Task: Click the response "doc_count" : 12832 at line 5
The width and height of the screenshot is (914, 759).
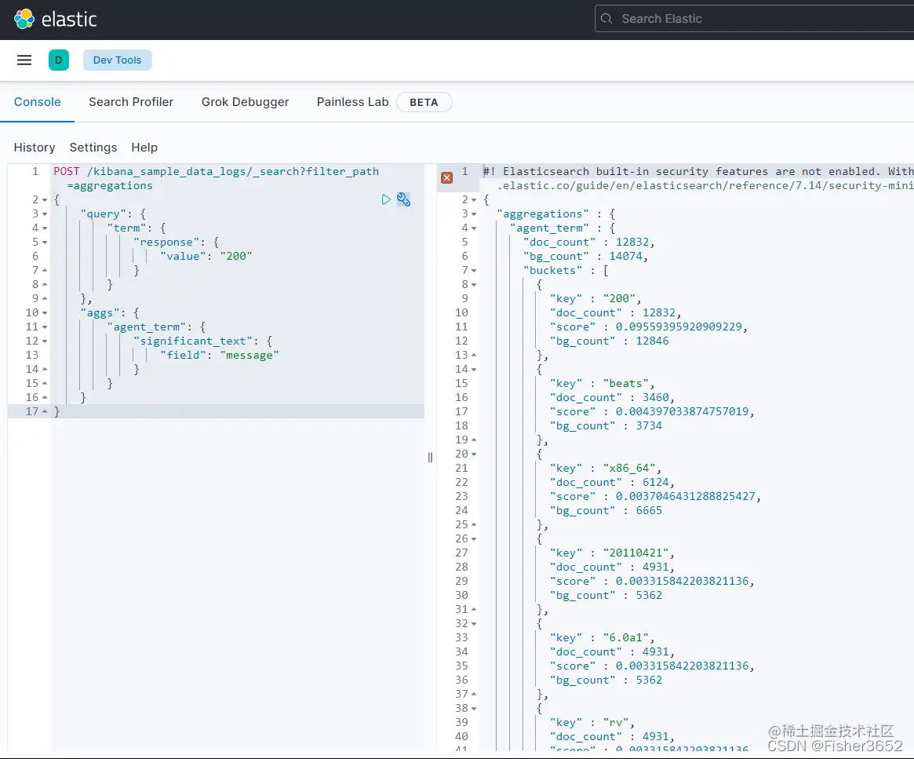Action: 588,242
